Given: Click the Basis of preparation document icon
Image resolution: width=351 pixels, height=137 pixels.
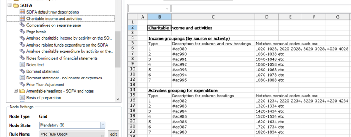Looking at the screenshot, I should 22,97.
